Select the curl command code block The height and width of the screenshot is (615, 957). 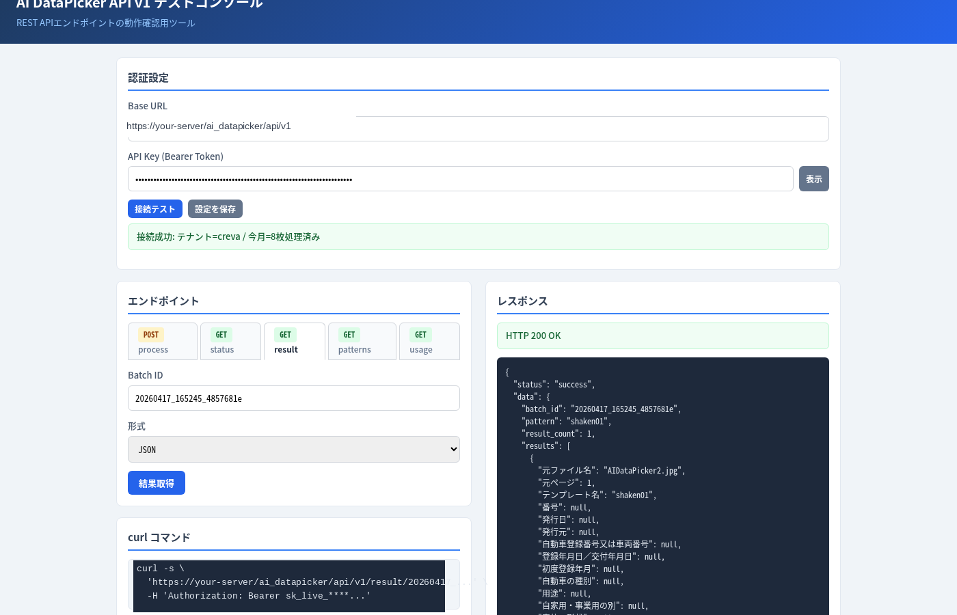point(289,585)
